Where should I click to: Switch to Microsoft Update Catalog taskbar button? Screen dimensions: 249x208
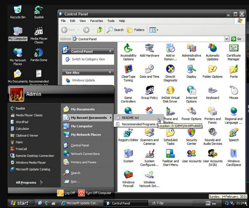(81, 203)
